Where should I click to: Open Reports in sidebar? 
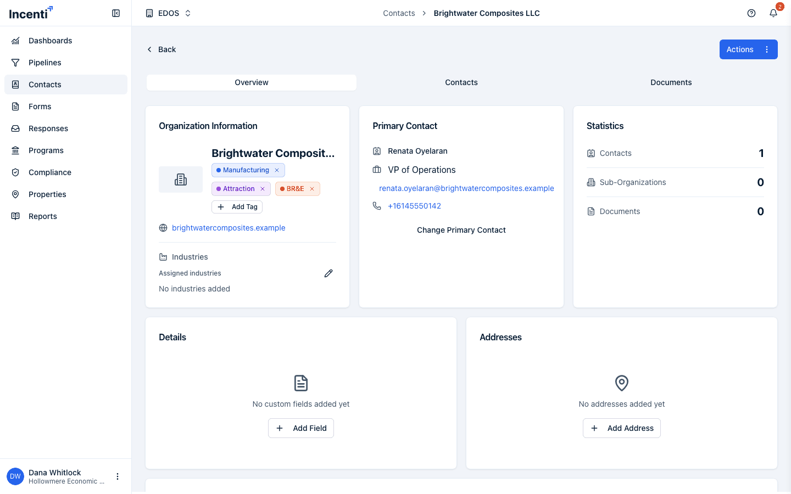click(x=66, y=216)
